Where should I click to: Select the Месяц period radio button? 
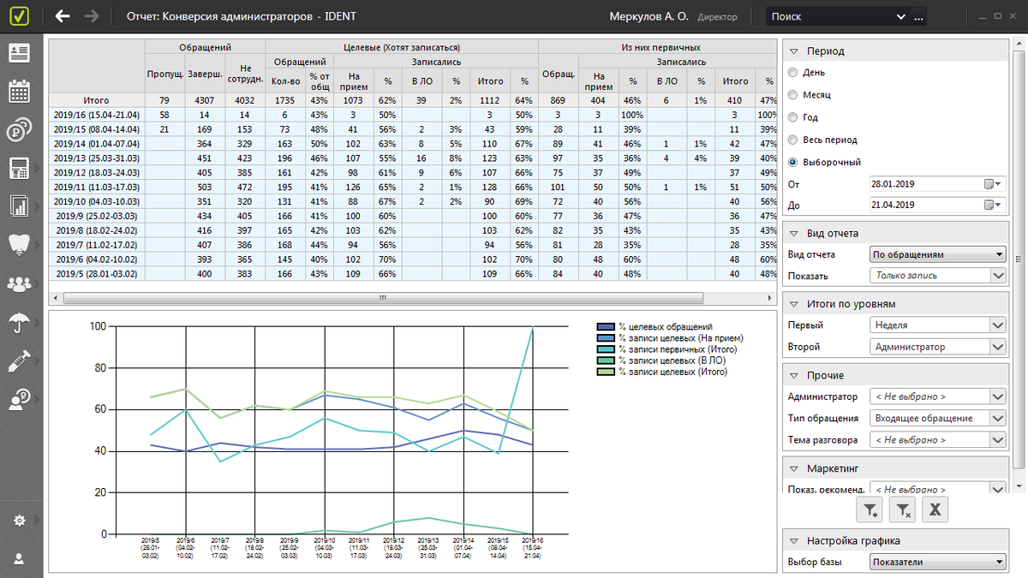point(792,95)
